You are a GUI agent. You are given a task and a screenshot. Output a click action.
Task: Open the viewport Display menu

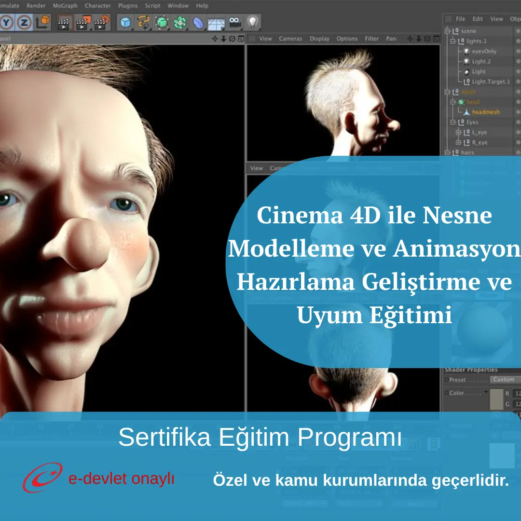(x=320, y=39)
